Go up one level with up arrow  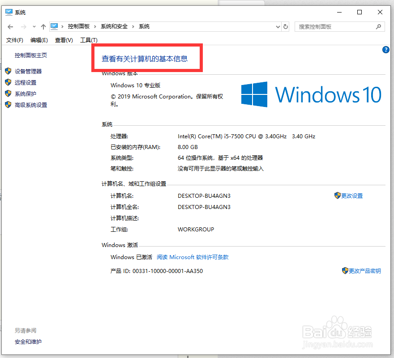point(43,27)
